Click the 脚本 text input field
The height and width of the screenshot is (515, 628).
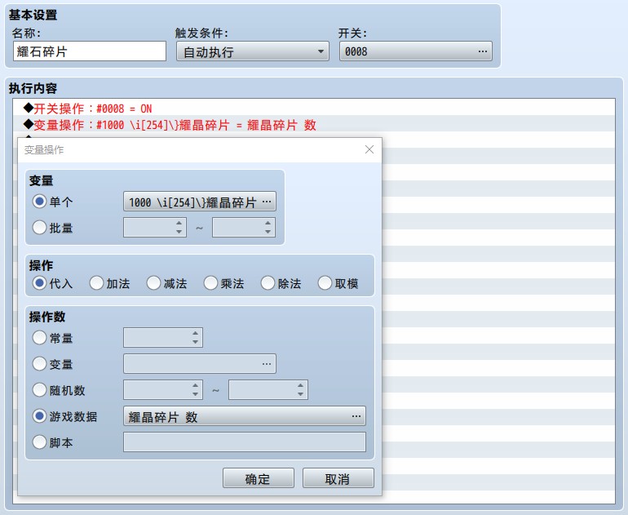pyautogui.click(x=245, y=442)
